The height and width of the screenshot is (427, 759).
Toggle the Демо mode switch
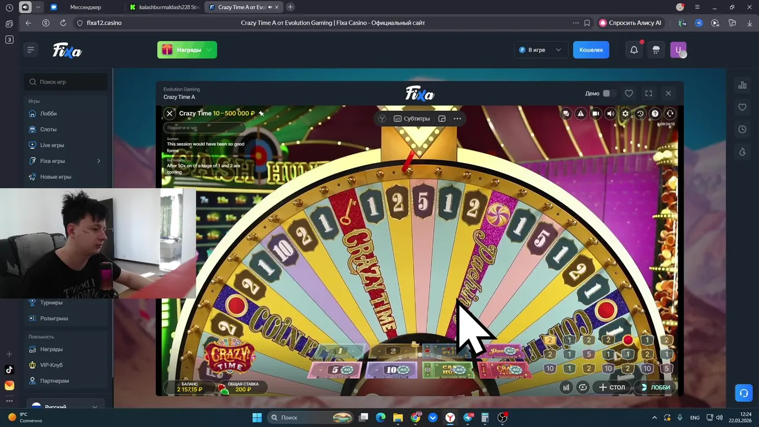click(x=609, y=93)
